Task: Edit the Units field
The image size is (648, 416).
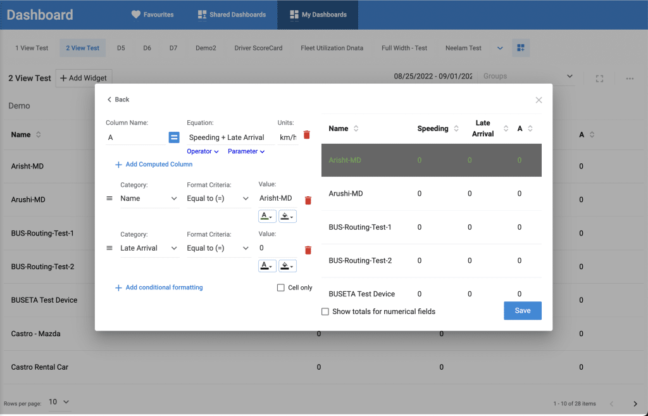Action: [288, 137]
